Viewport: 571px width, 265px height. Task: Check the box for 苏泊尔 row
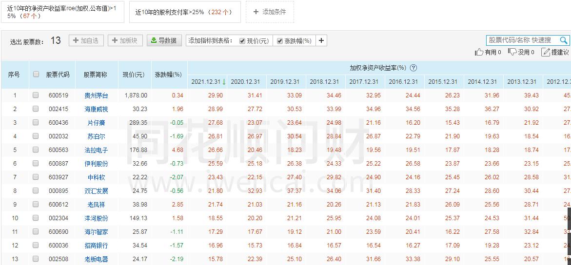(x=35, y=136)
